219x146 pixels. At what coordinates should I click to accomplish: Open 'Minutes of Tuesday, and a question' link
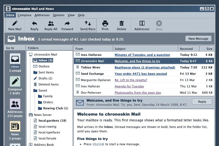pyautogui.click(x=142, y=55)
